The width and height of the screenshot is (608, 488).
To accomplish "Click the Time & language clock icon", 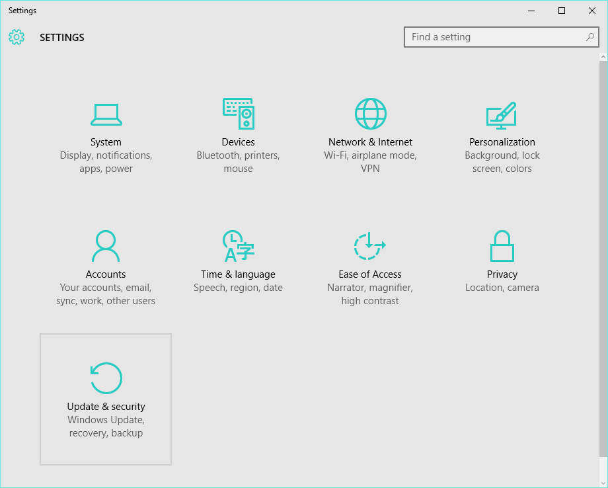I will tap(238, 245).
